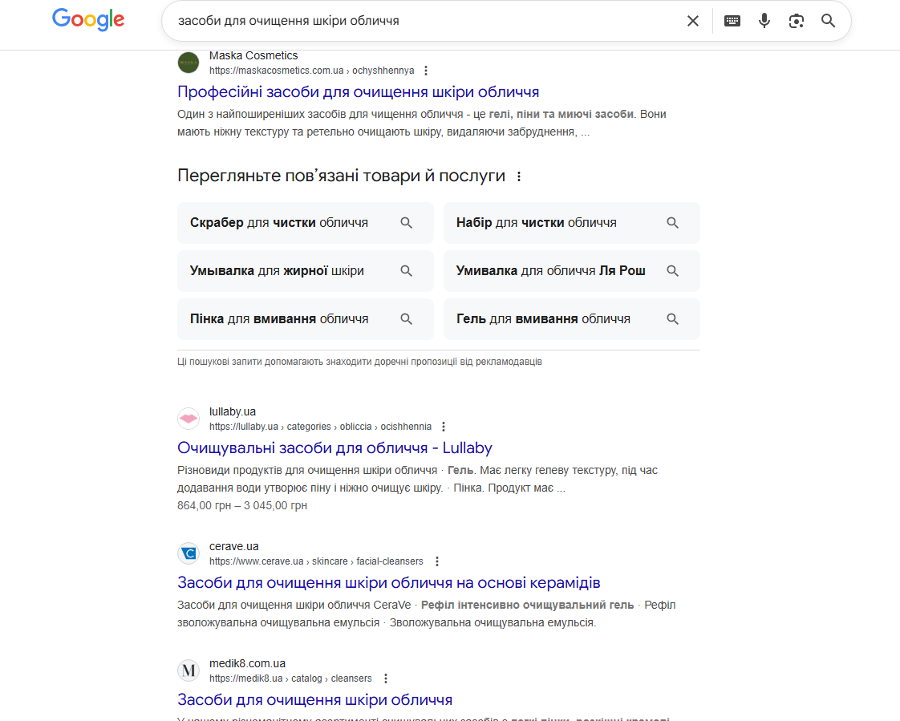Choose the Пінка для вмивання обличчя suggestion
900x721 pixels.
[306, 319]
